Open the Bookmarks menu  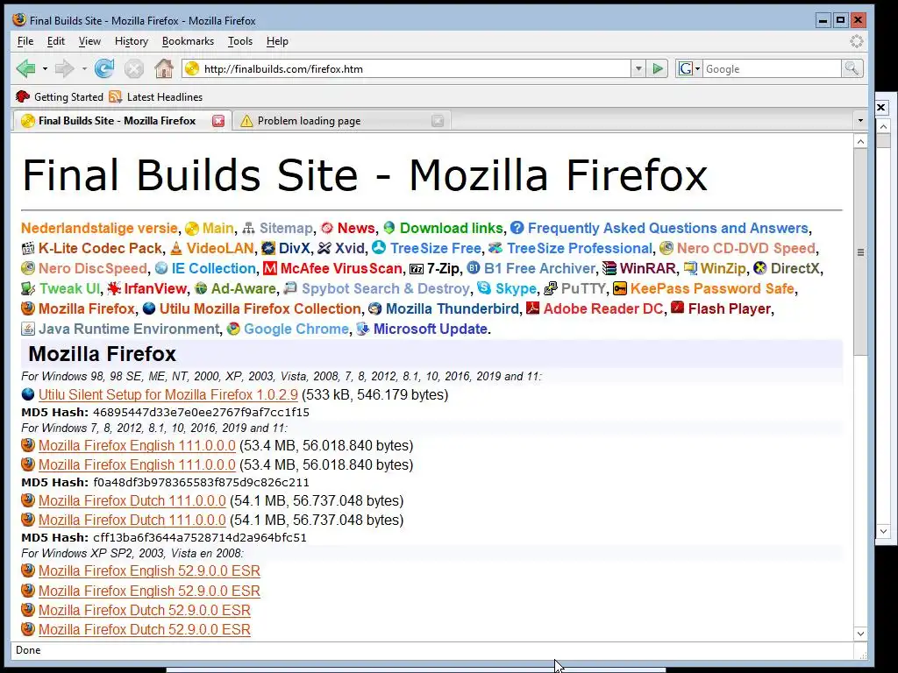click(x=188, y=41)
